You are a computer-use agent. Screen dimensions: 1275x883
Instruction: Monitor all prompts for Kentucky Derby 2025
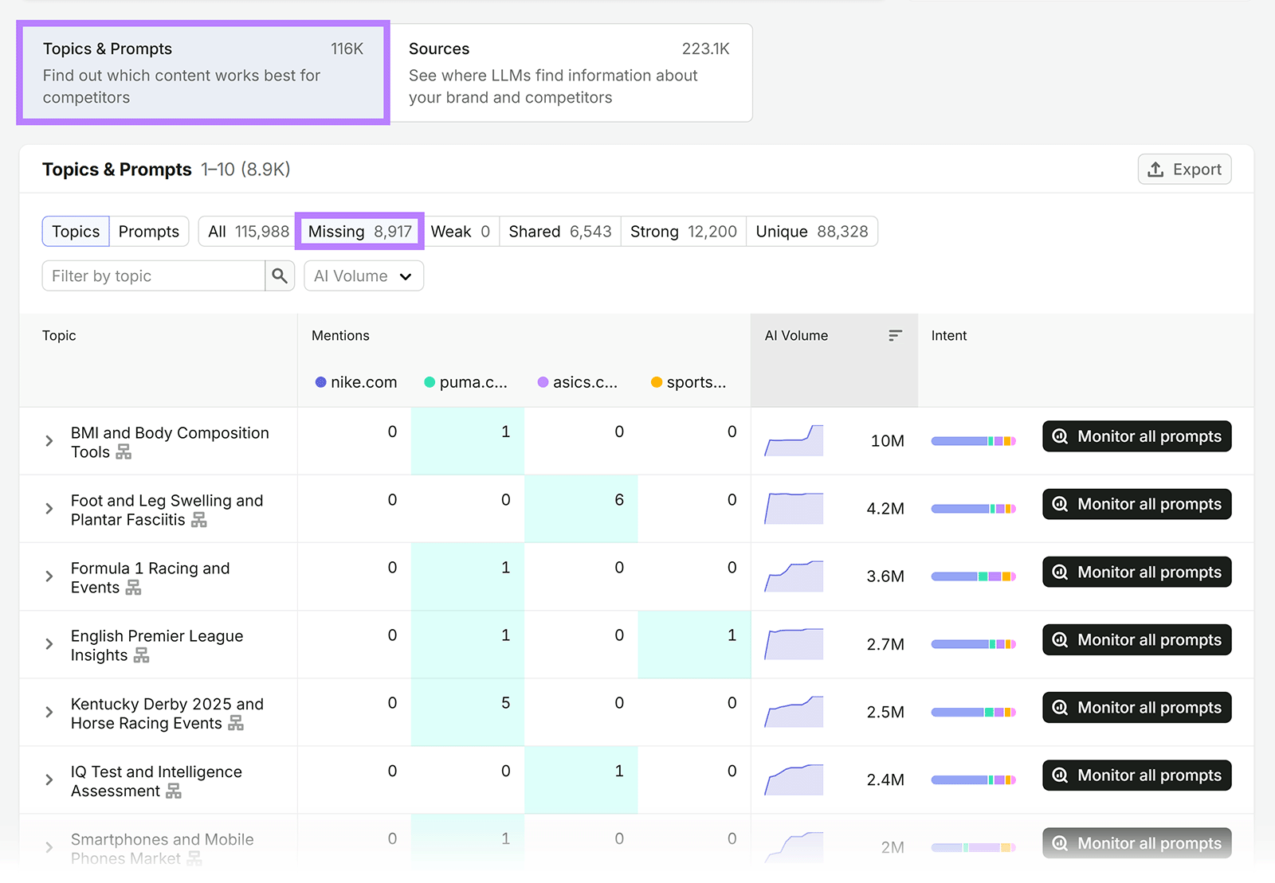tap(1137, 707)
